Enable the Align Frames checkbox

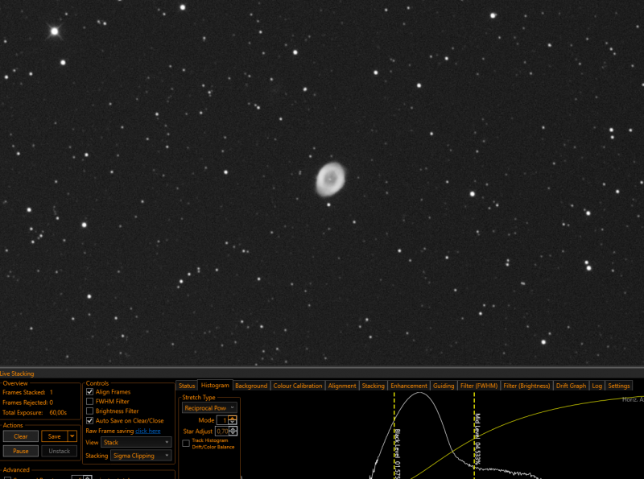[89, 392]
